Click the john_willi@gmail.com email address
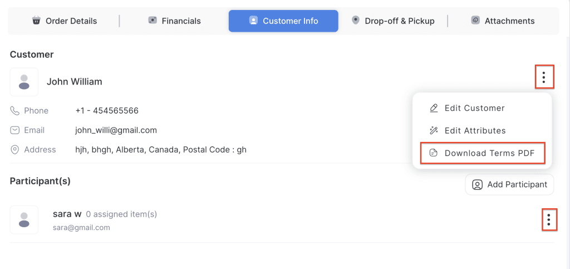Viewport: 570px width, 269px height. [116, 130]
